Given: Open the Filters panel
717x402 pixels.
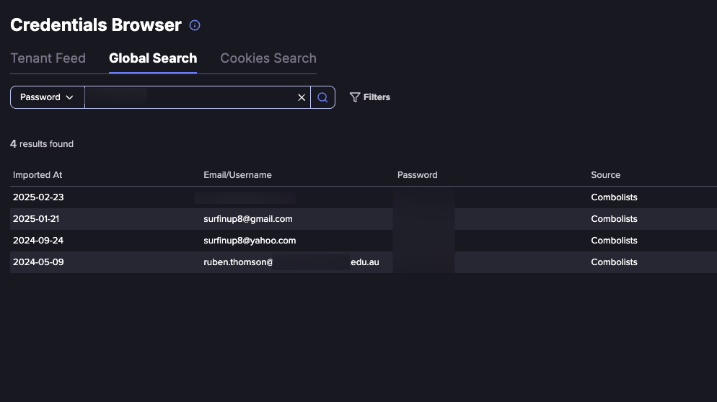Looking at the screenshot, I should tap(370, 97).
